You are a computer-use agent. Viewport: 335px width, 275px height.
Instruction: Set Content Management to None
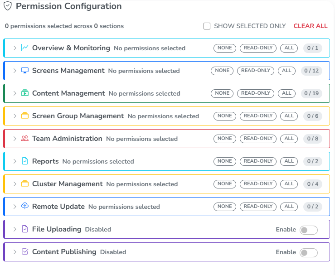coord(222,93)
